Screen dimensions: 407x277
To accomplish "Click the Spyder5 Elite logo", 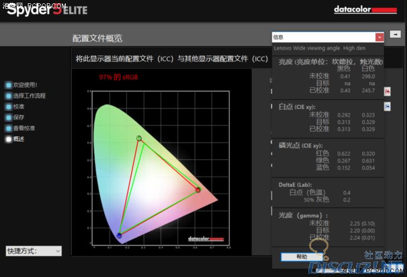I will pyautogui.click(x=47, y=9).
